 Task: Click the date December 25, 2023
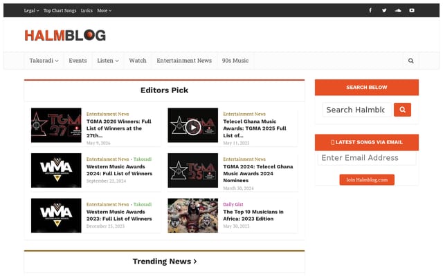(x=105, y=226)
